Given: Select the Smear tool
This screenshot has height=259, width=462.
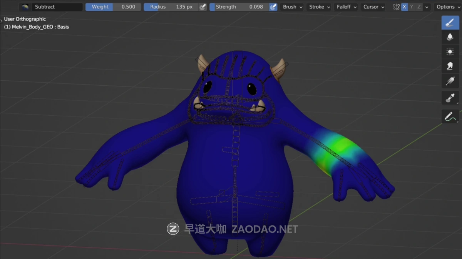Looking at the screenshot, I should pyautogui.click(x=450, y=66).
